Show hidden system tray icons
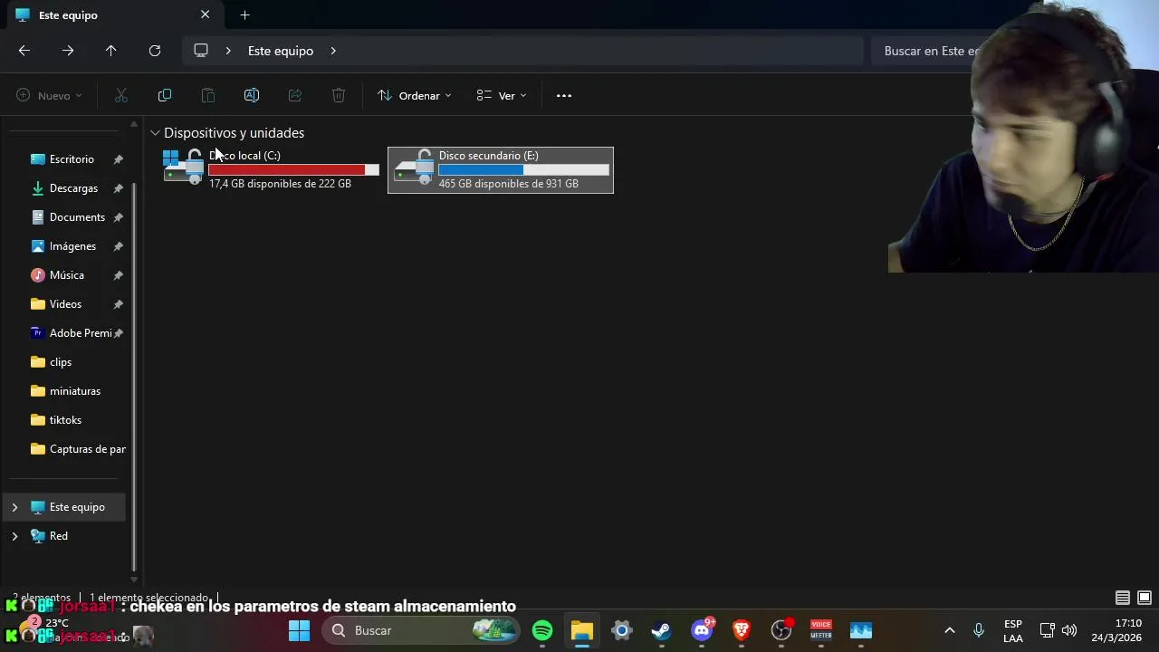This screenshot has width=1159, height=652. (950, 630)
